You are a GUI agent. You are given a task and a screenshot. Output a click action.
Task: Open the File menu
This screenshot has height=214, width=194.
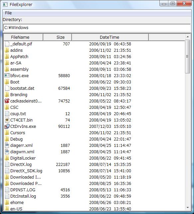pos(8,13)
